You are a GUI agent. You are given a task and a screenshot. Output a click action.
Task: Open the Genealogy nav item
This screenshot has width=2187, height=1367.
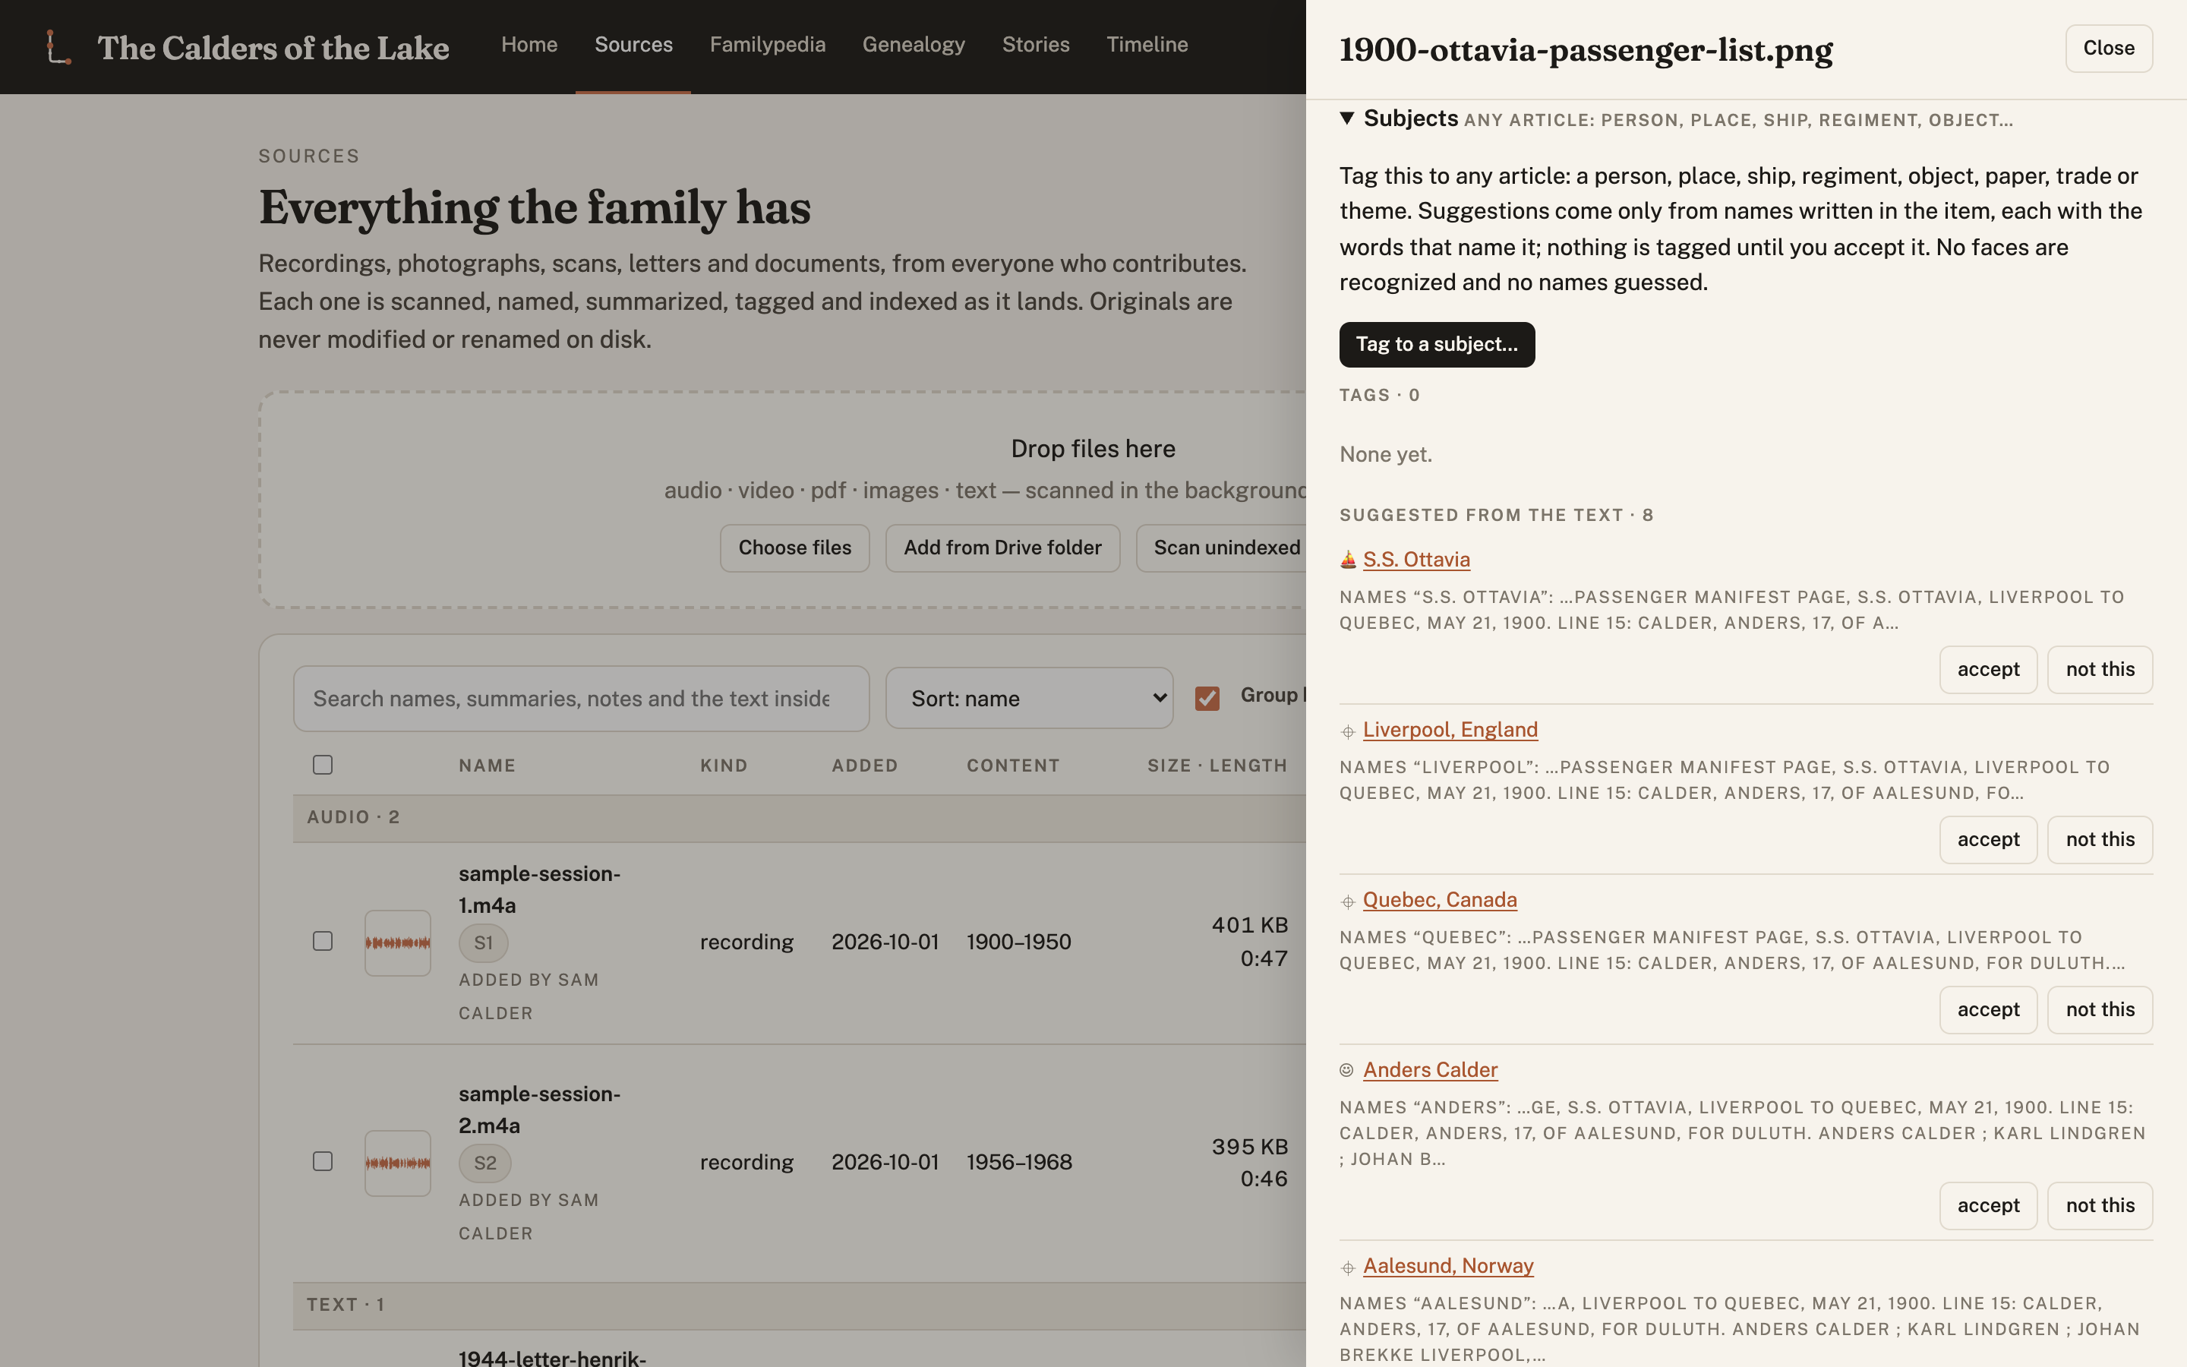pyautogui.click(x=914, y=44)
